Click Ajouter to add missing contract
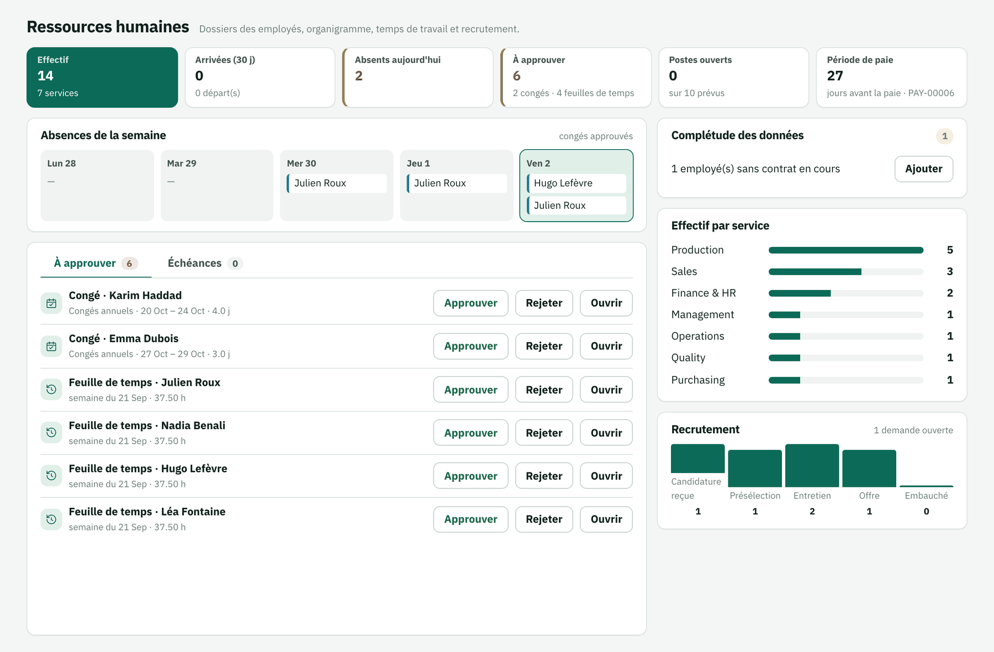This screenshot has width=994, height=652. [923, 169]
